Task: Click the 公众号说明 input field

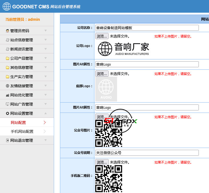Action: tap(147, 153)
